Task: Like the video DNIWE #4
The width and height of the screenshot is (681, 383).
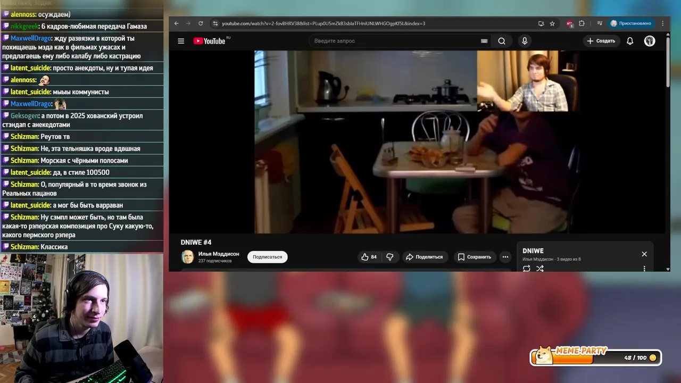Action: click(369, 257)
